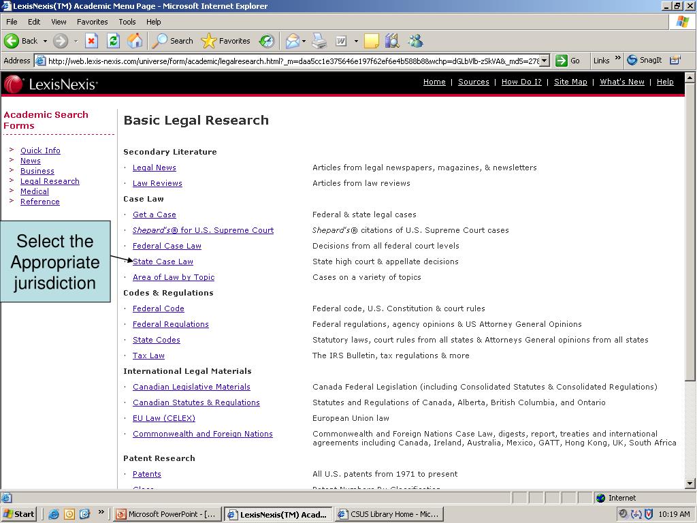Open the History clock icon
The image size is (697, 523).
click(267, 41)
